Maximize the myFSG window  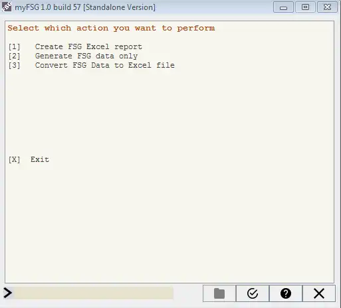tap(305, 7)
